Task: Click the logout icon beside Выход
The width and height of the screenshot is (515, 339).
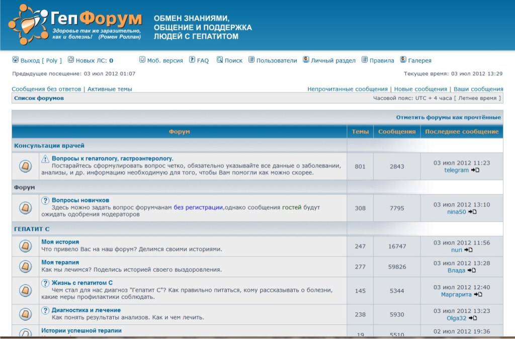Action: tap(16, 60)
